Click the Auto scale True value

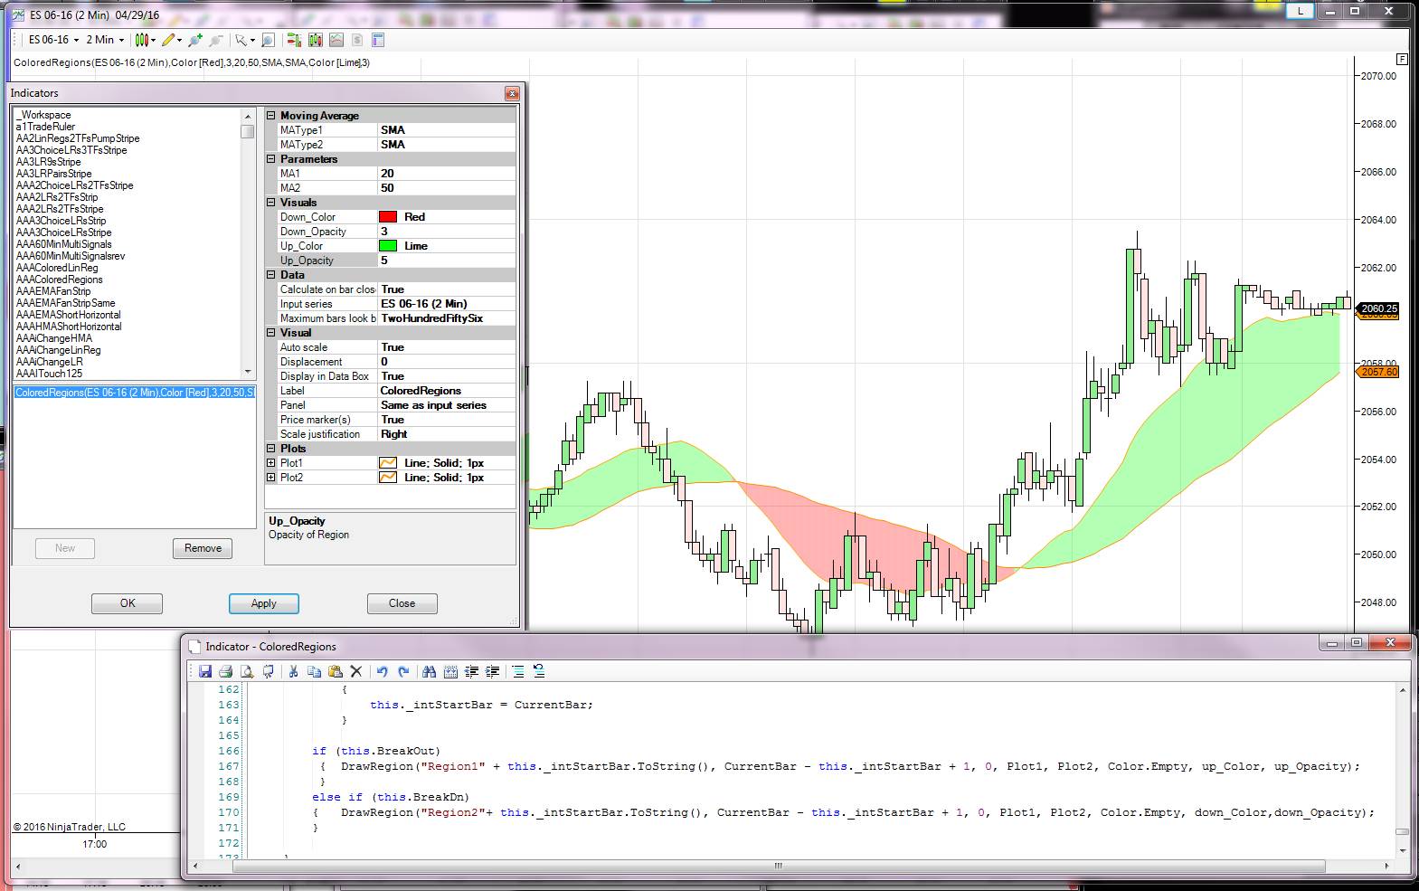[447, 347]
